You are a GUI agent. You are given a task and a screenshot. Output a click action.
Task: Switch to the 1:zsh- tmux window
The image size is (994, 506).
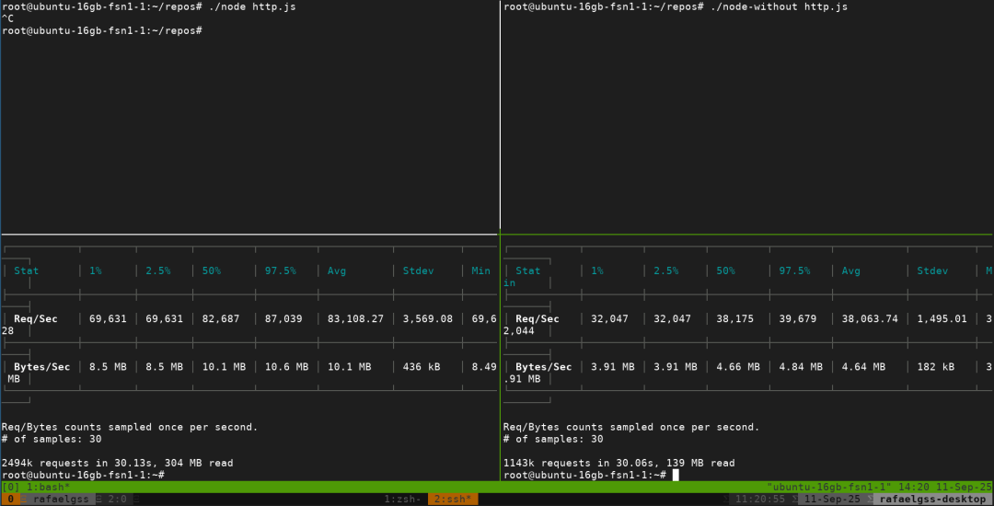click(402, 499)
